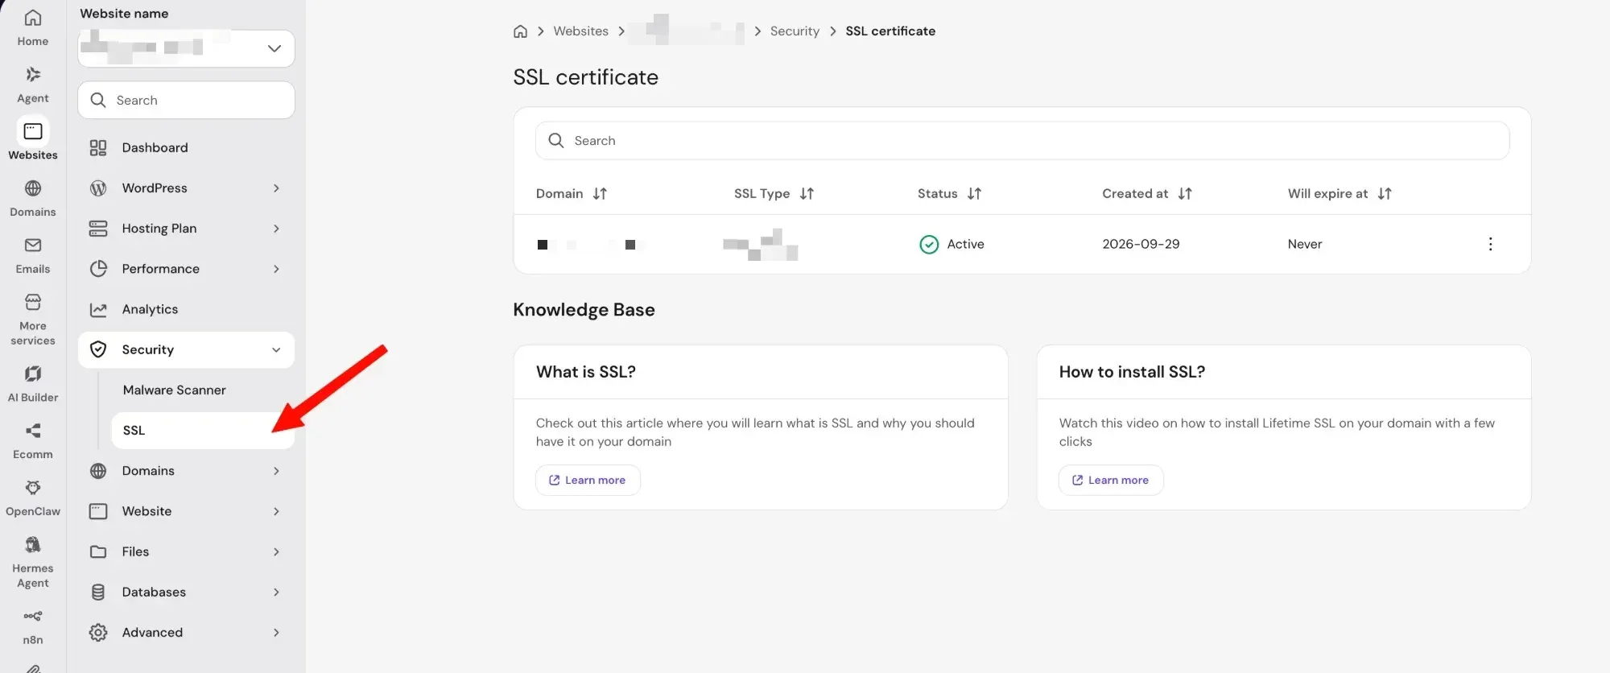The image size is (1610, 673).
Task: Open Malware Scanner submenu item
Action: [x=174, y=390]
